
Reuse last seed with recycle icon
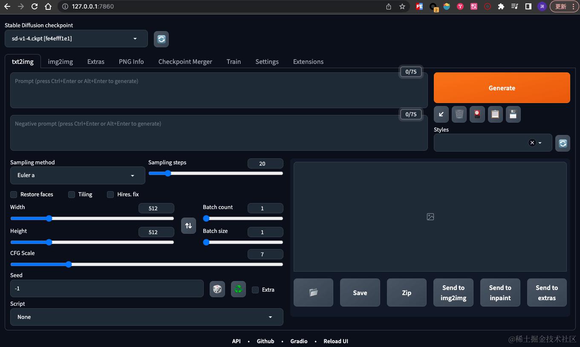click(x=238, y=290)
